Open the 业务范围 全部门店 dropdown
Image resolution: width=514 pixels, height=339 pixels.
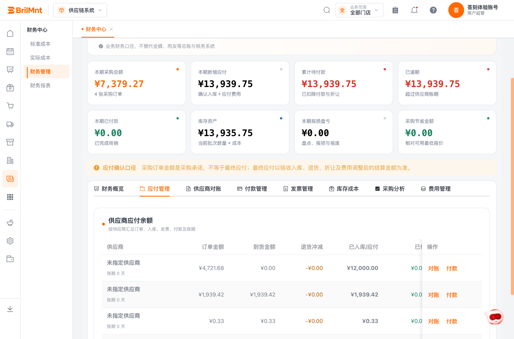point(359,10)
